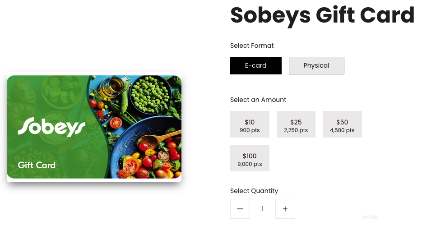Click the rwrds watermark at bottom right

pos(369,217)
